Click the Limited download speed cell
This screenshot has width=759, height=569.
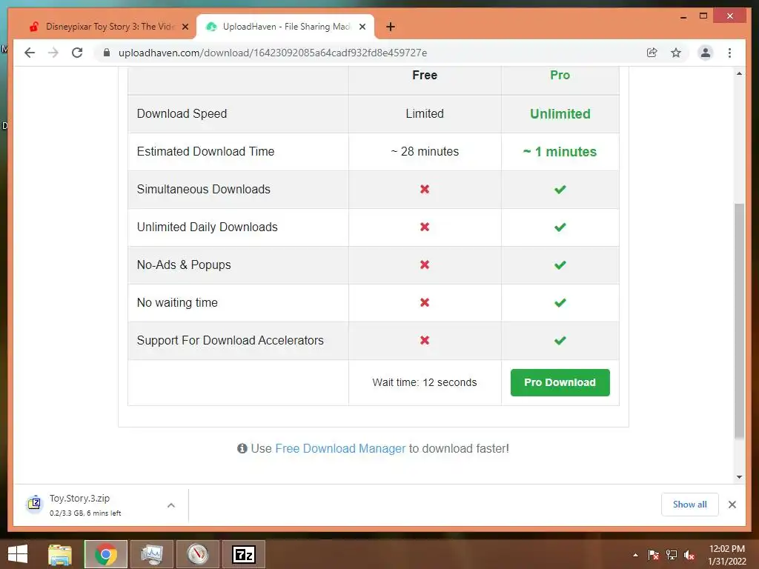point(425,113)
